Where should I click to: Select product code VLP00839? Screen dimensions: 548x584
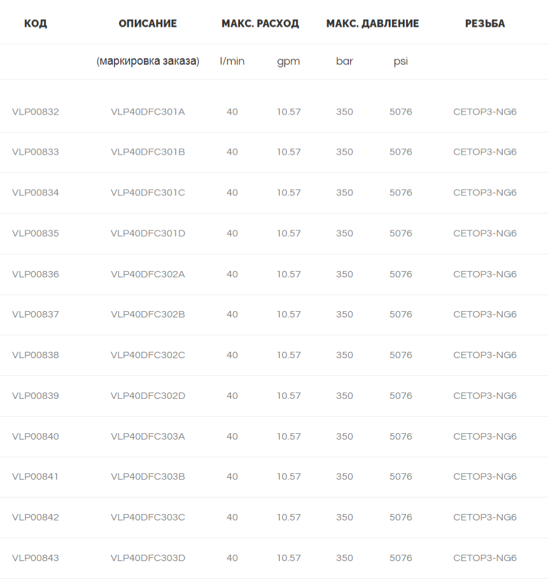tap(36, 396)
